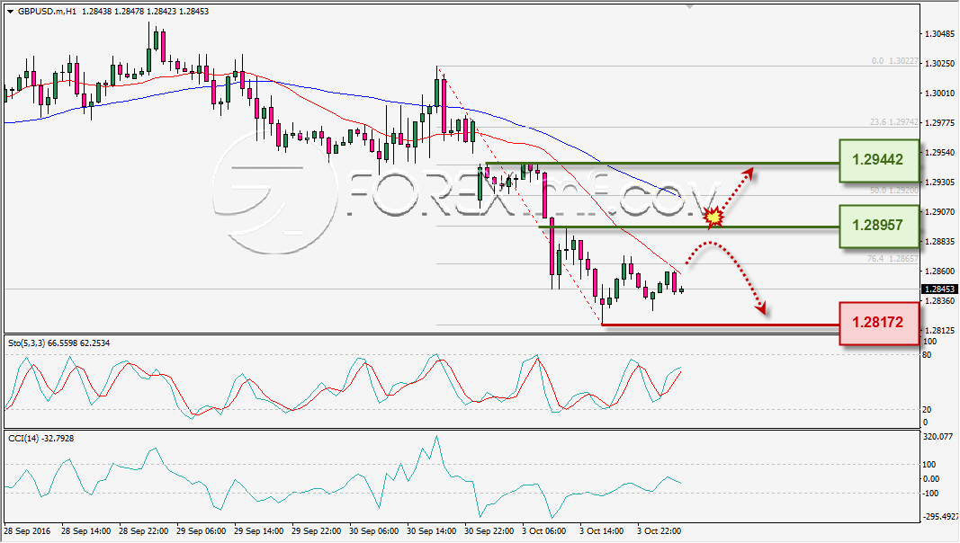
Task: Click the current price tag 1.28453
Action: [x=938, y=289]
